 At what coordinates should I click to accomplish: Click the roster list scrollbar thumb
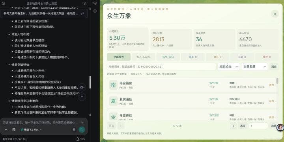pos(277,81)
